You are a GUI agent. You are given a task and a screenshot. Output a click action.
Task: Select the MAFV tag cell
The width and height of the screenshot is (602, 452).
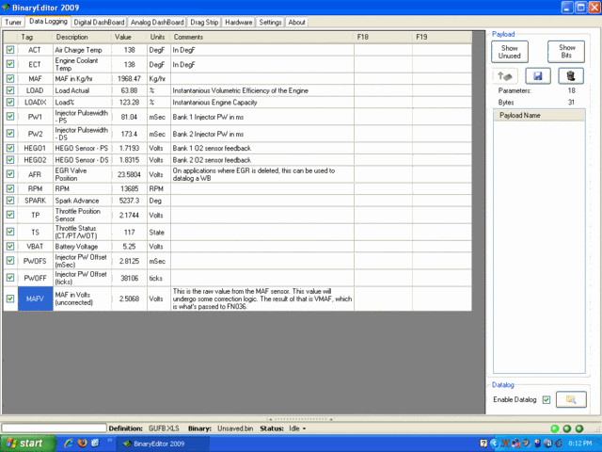35,299
